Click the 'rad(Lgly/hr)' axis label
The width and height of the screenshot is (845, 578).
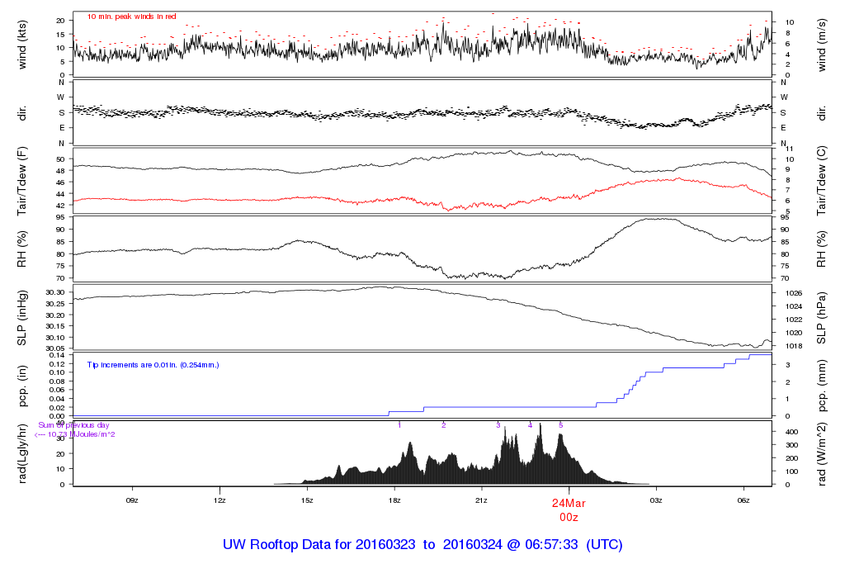22,453
